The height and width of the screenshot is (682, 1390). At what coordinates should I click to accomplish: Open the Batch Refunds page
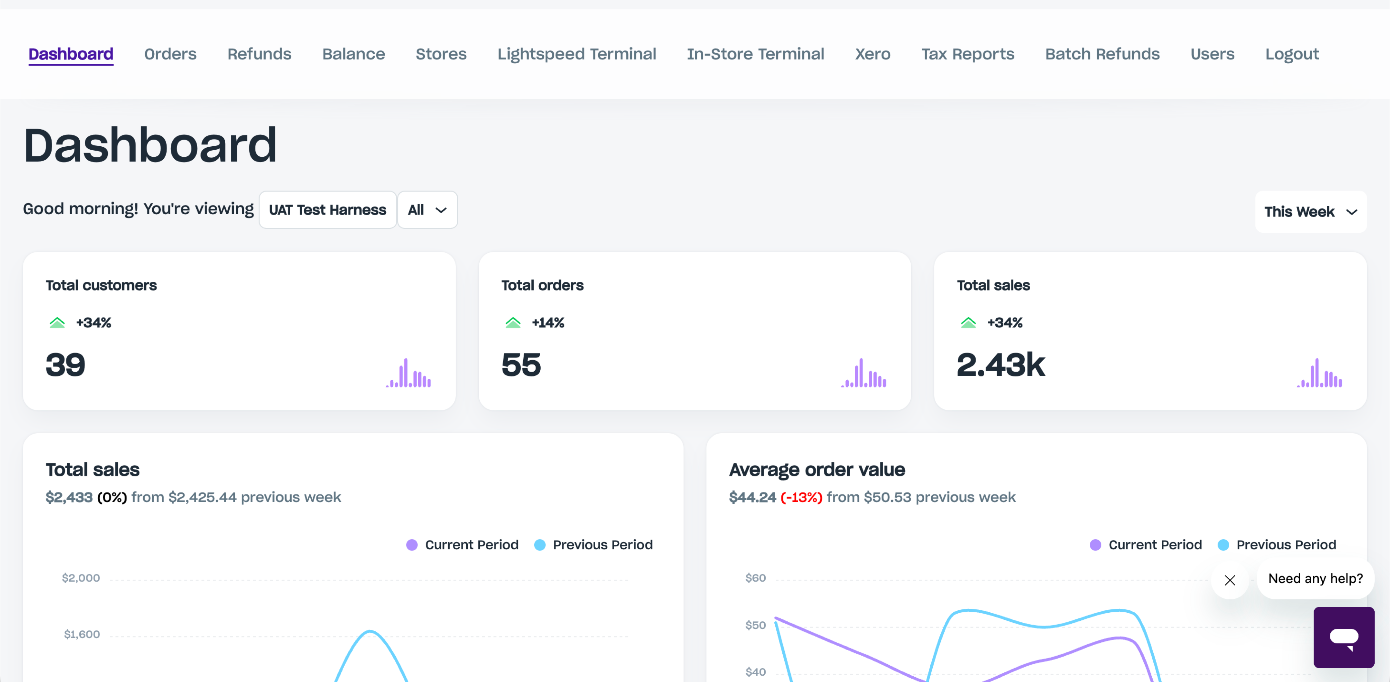tap(1102, 54)
